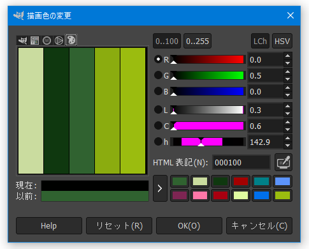
Task: Select the top row dark red swatch
Action: [241, 181]
